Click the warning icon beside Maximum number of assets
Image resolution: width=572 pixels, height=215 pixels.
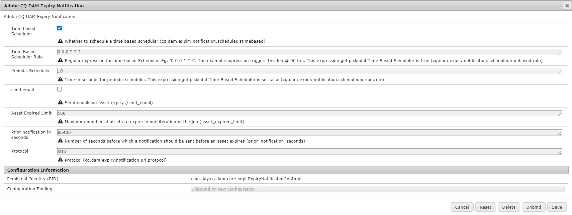[60, 121]
